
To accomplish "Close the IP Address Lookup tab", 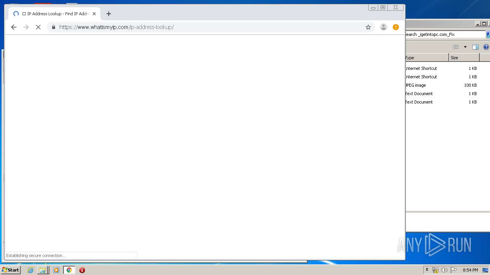I will tap(94, 14).
